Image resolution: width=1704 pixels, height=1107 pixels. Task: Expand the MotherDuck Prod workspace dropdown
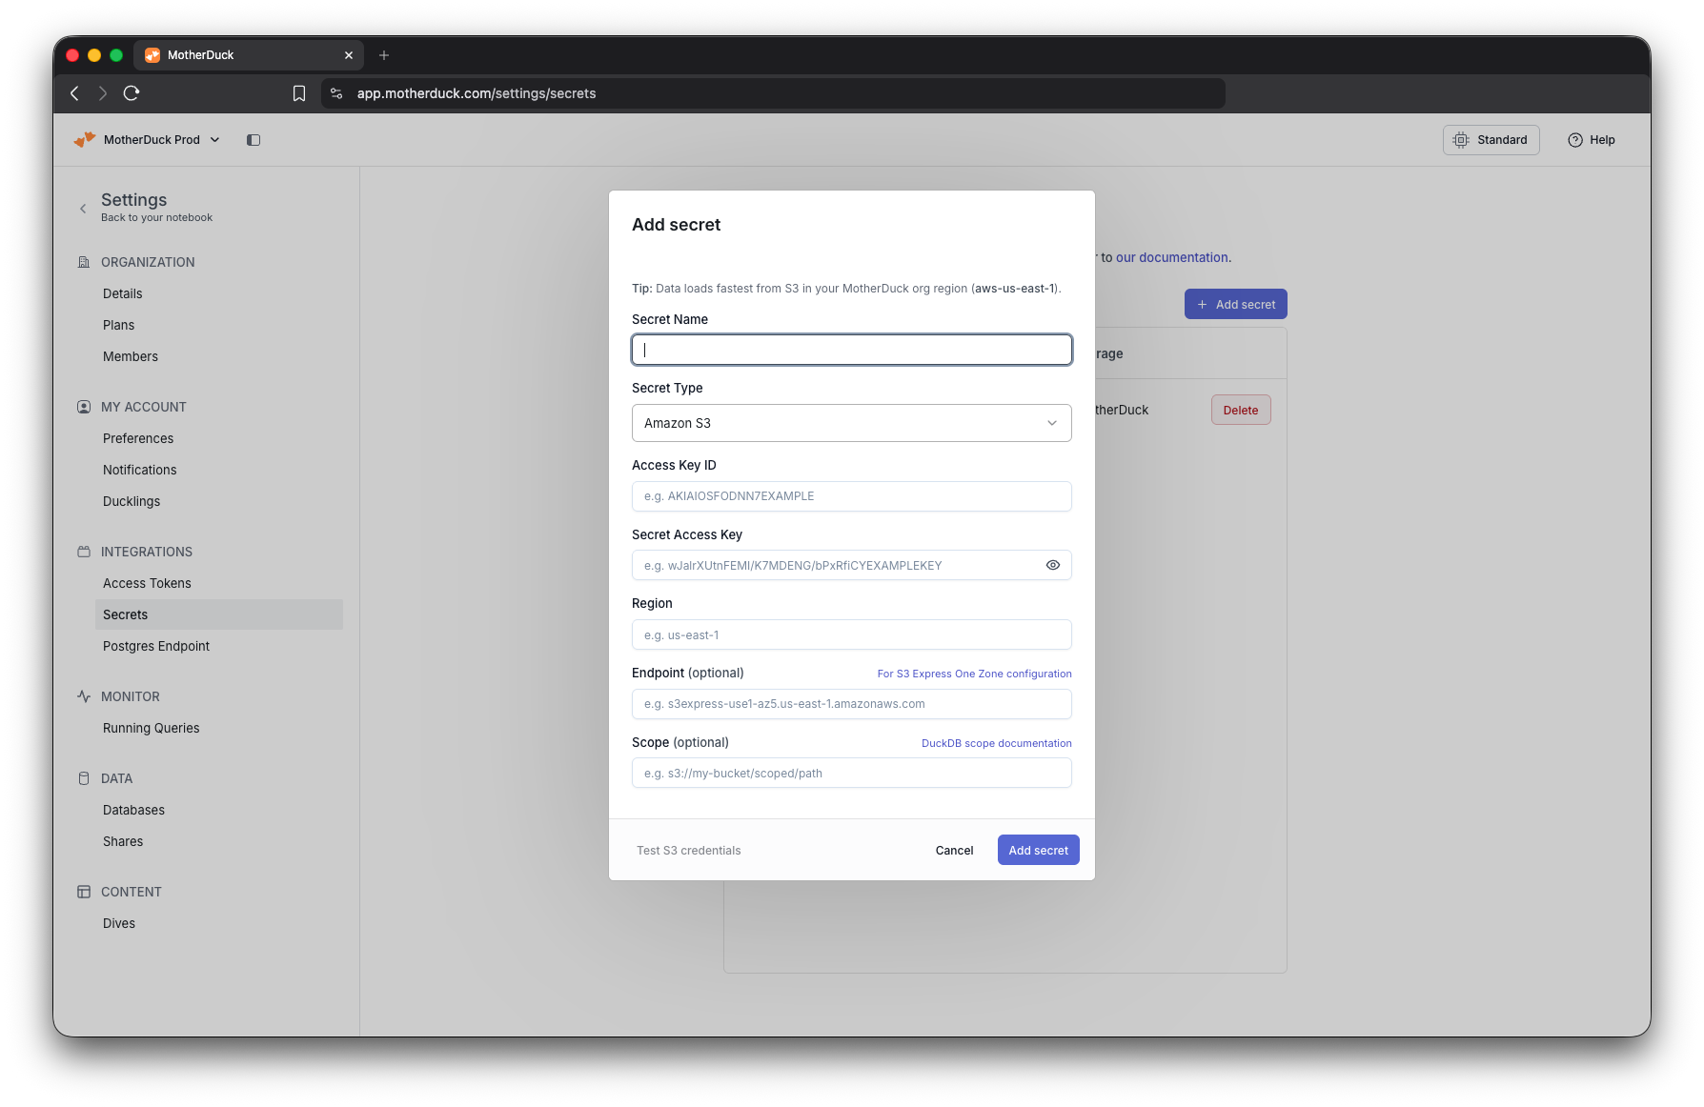[214, 139]
